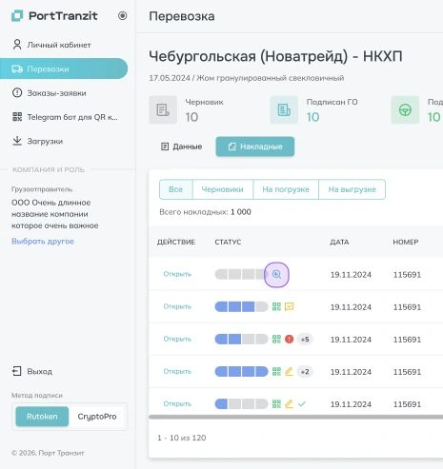Click date 19.11.2024 in the +5 row
The image size is (443, 469).
(x=351, y=340)
